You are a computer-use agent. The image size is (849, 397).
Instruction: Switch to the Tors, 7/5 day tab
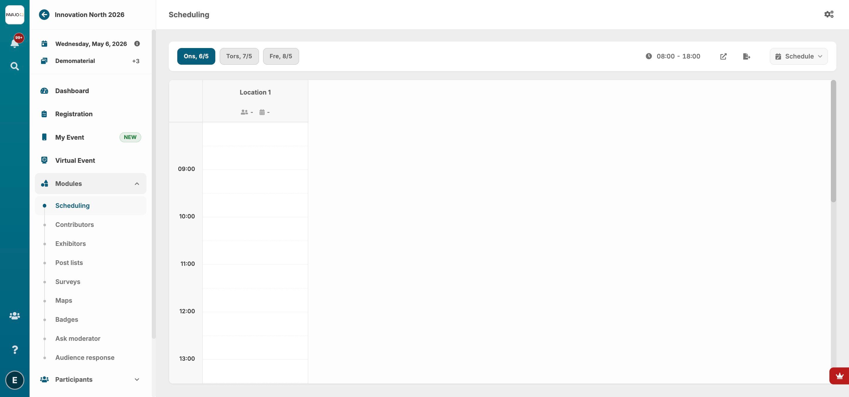tap(239, 56)
